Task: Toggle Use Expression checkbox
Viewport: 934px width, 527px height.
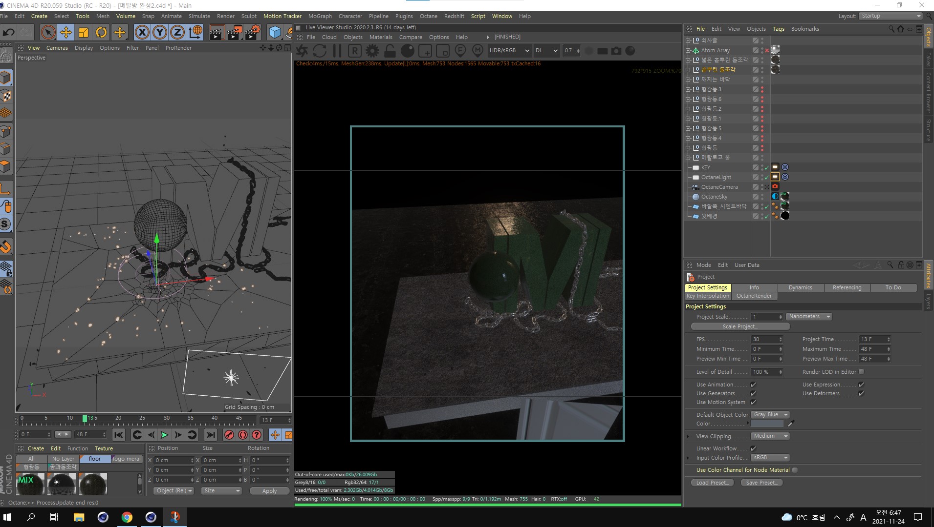Action: click(861, 385)
